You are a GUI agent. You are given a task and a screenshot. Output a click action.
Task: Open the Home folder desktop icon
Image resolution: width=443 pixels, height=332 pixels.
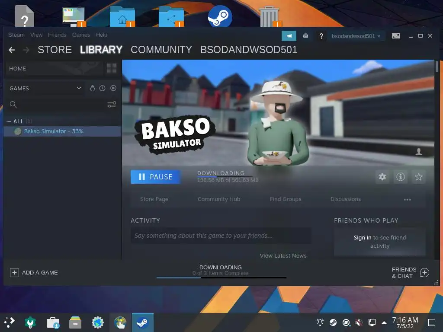(122, 16)
